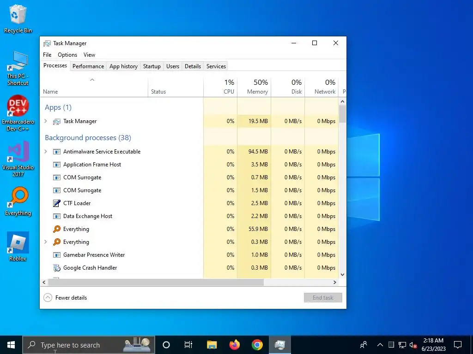Image resolution: width=473 pixels, height=354 pixels.
Task: Collapse view with Fewer details
Action: [x=66, y=298]
